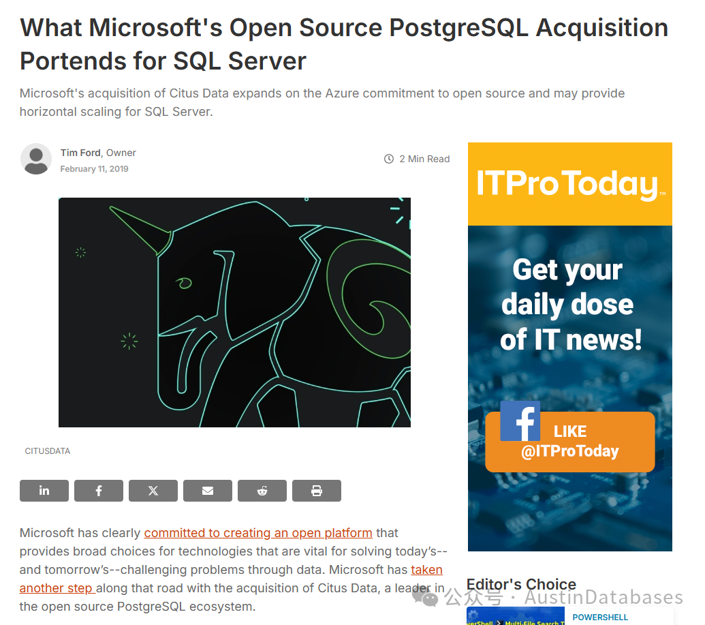Click the Facebook share icon button
The height and width of the screenshot is (625, 705).
(99, 491)
